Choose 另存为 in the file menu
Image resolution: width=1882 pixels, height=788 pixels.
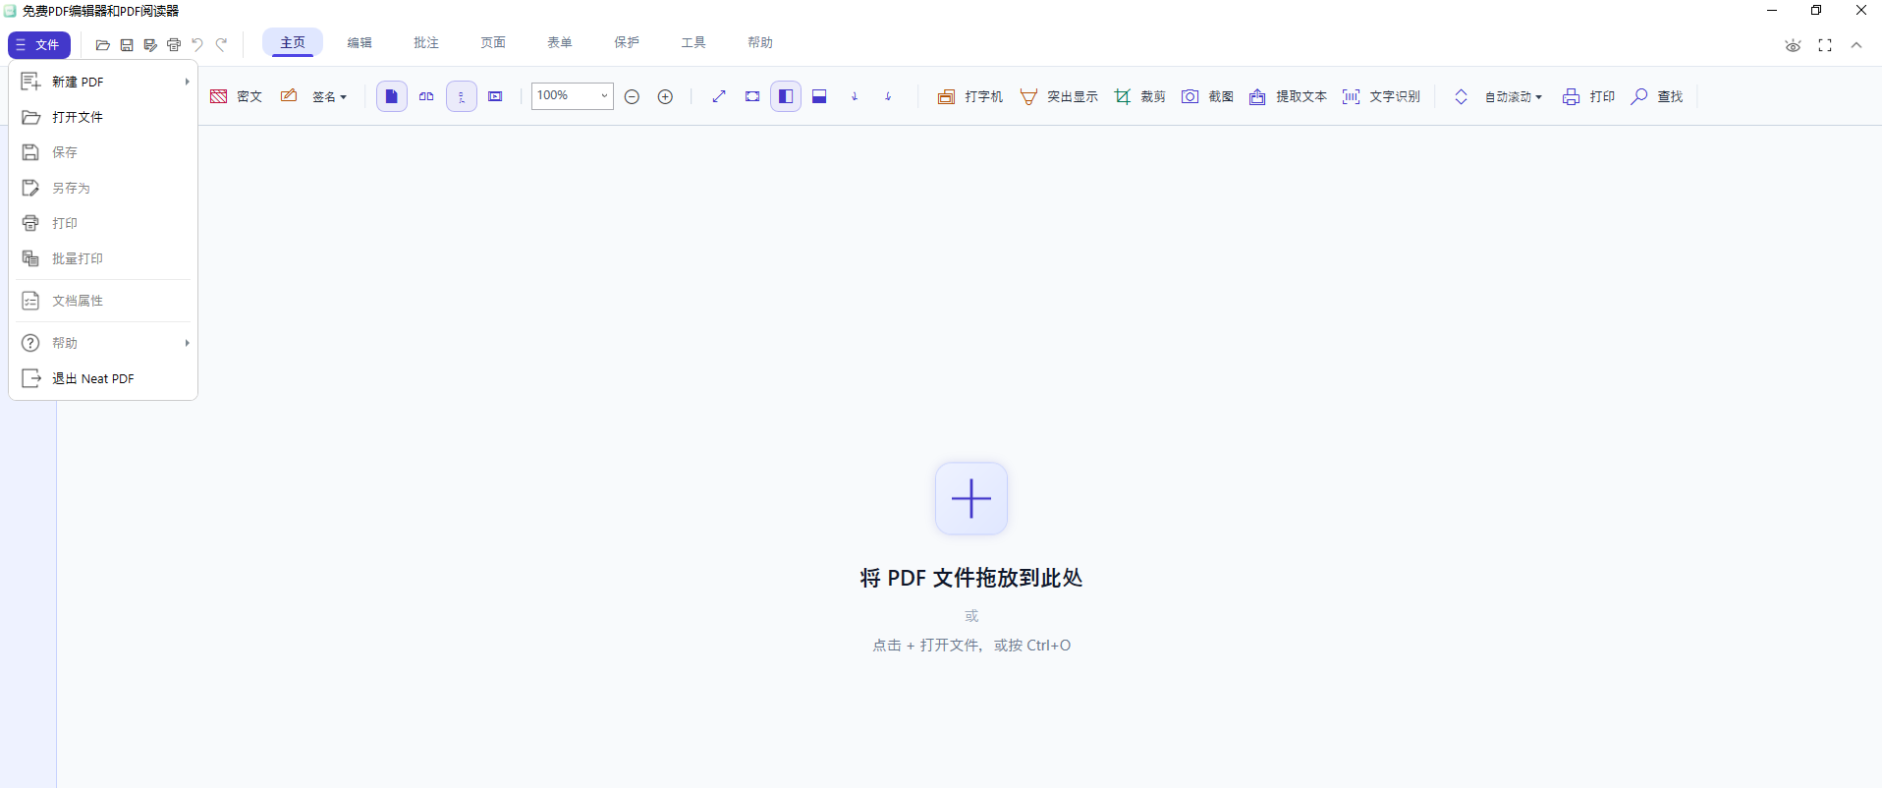103,188
